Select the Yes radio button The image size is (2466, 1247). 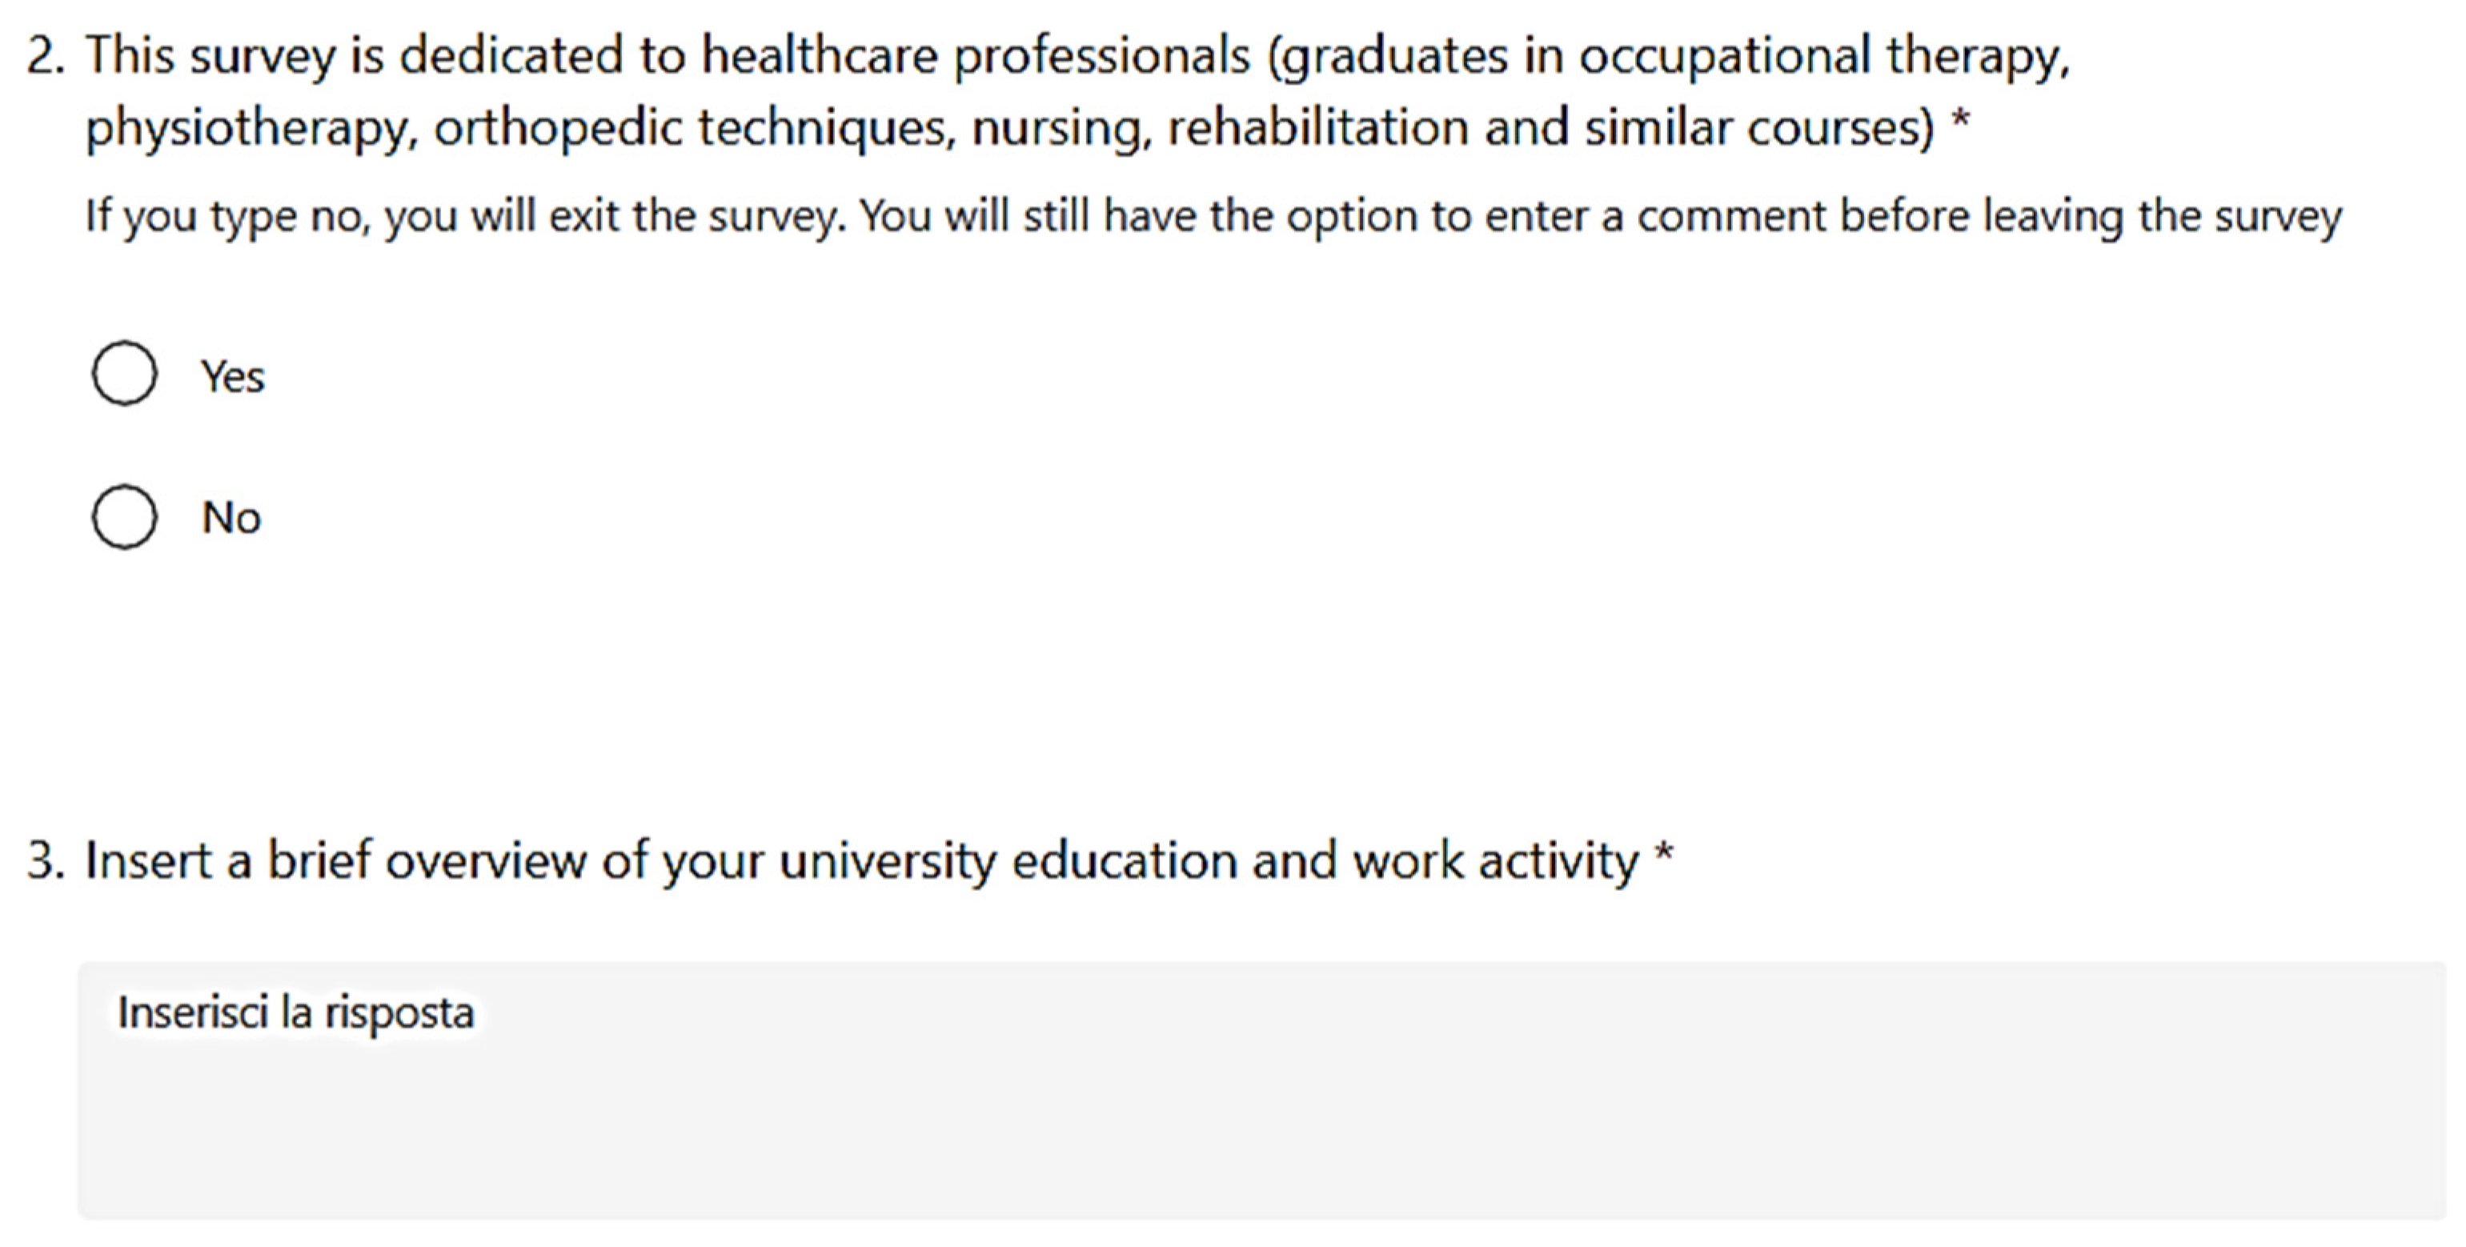point(124,373)
